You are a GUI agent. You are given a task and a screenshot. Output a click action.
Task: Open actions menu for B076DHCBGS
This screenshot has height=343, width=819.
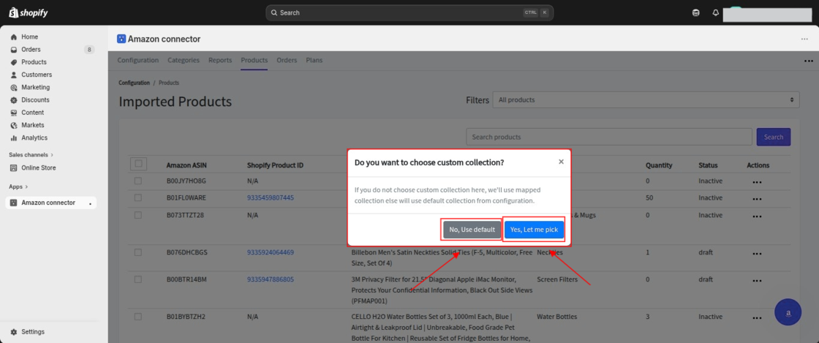click(x=757, y=254)
